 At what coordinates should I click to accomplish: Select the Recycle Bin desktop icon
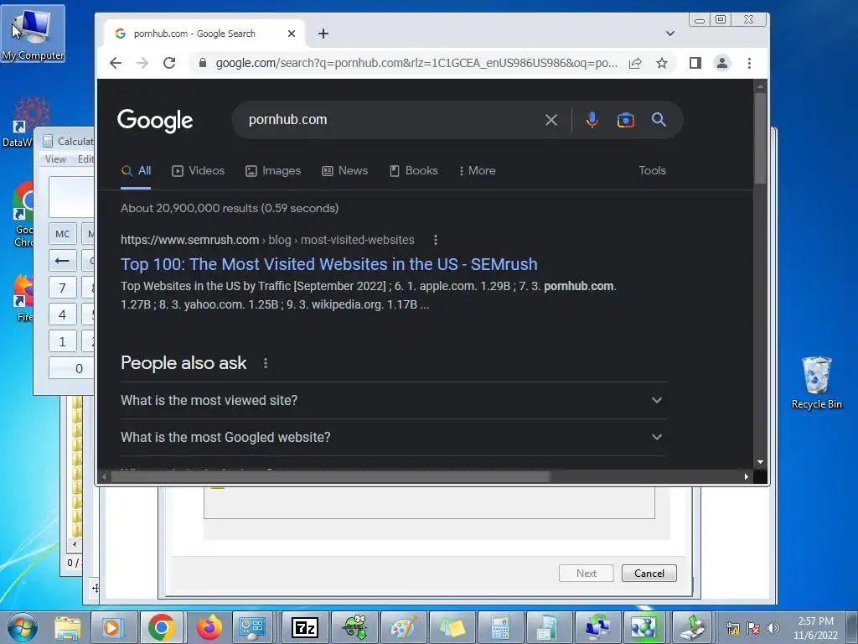816,382
